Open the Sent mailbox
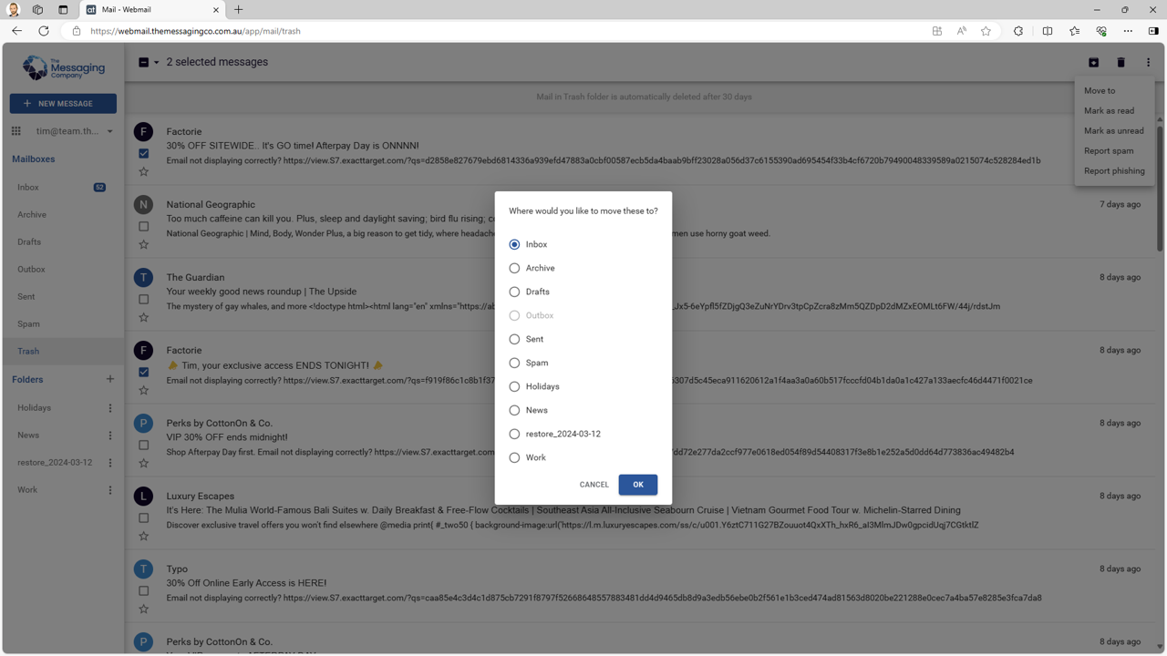1167x656 pixels. [x=63, y=297]
